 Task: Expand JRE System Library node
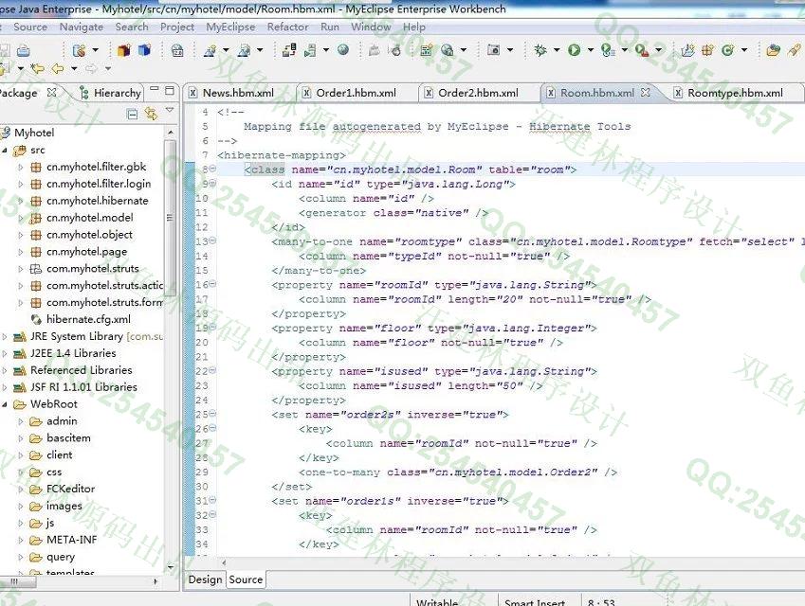(5, 337)
